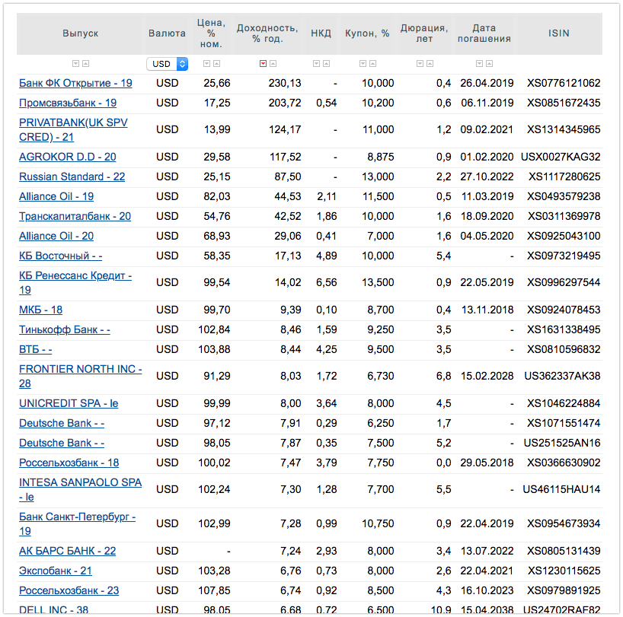The height and width of the screenshot is (617, 623).
Task: Sort by Цена using the down-arrow icon
Action: tap(206, 63)
